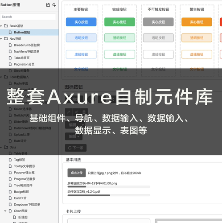Click the 不可触发按钮 column heading
This screenshot has width=222, height=223.
[x=158, y=9]
